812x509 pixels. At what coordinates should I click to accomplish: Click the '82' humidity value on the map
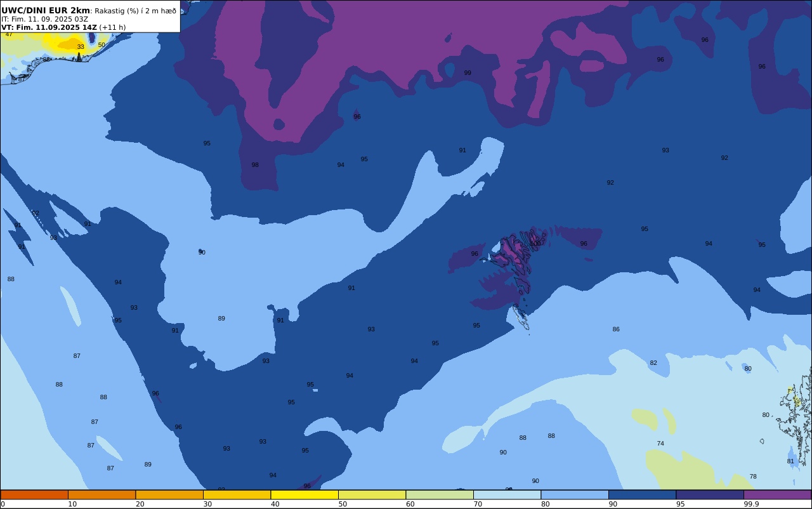pyautogui.click(x=653, y=363)
